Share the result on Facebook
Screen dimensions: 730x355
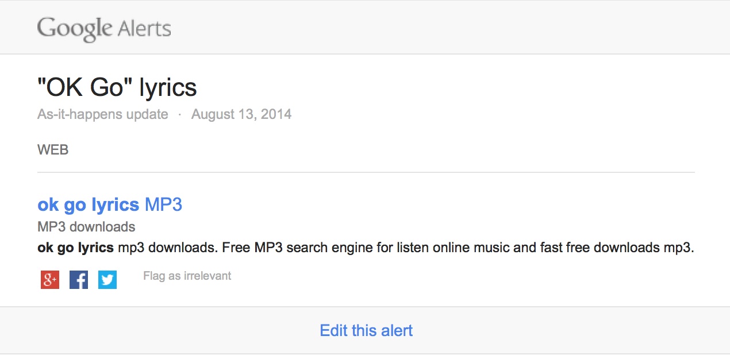pyautogui.click(x=79, y=280)
